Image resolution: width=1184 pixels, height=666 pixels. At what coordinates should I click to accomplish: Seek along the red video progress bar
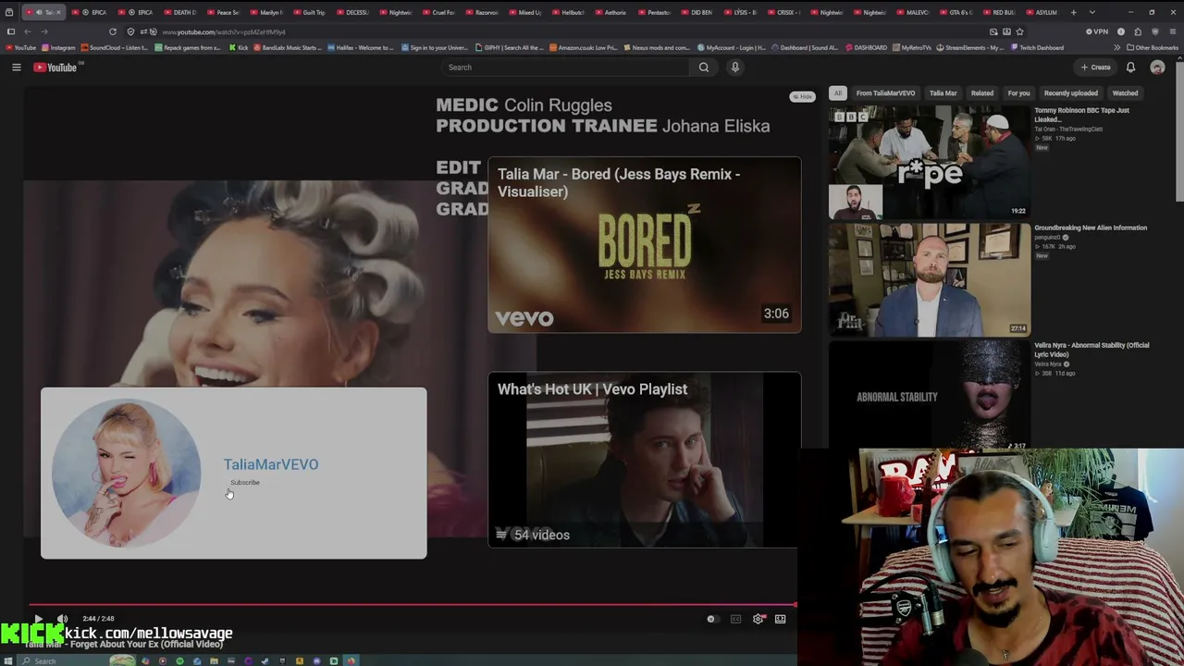(x=411, y=605)
